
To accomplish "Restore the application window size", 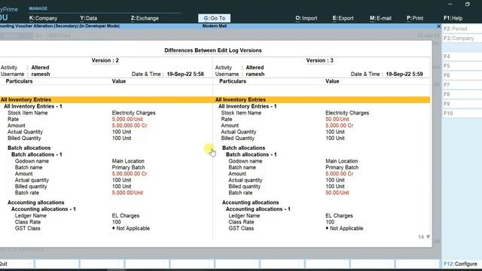I will click(467, 4).
